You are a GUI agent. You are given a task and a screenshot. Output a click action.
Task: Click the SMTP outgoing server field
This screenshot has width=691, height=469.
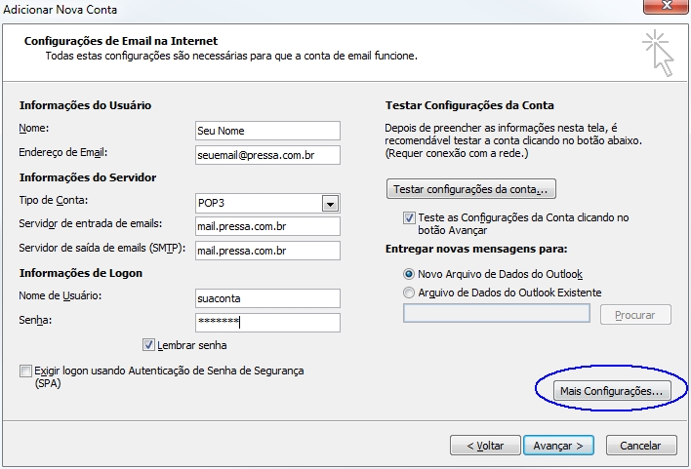[267, 251]
